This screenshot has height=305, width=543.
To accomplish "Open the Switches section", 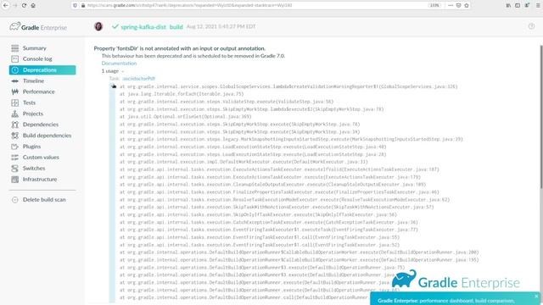I will point(34,169).
